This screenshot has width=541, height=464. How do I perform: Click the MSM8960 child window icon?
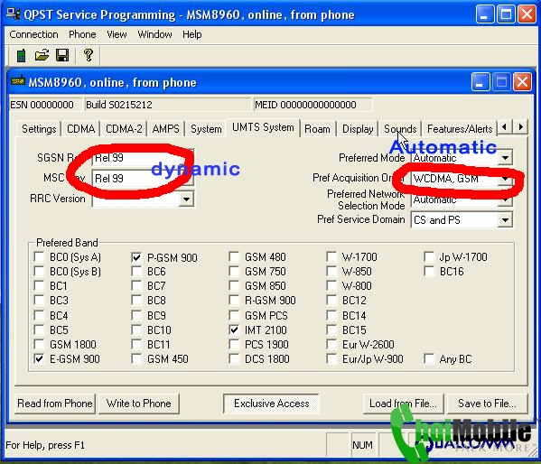click(x=17, y=81)
